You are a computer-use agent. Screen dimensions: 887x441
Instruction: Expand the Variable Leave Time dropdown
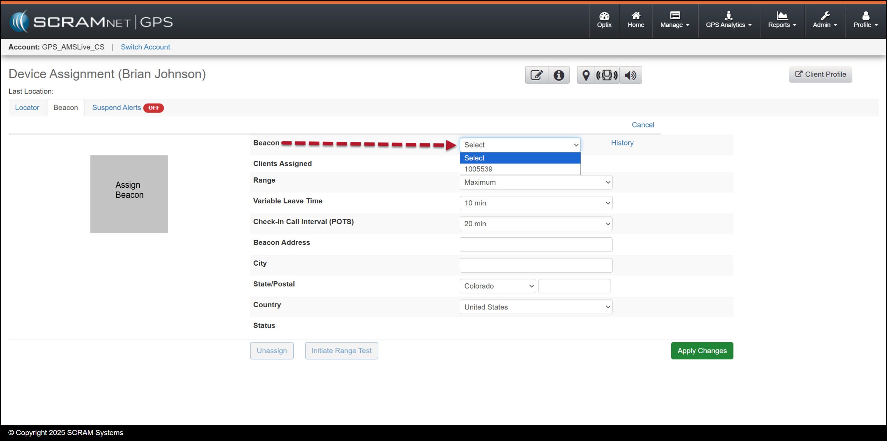tap(536, 203)
